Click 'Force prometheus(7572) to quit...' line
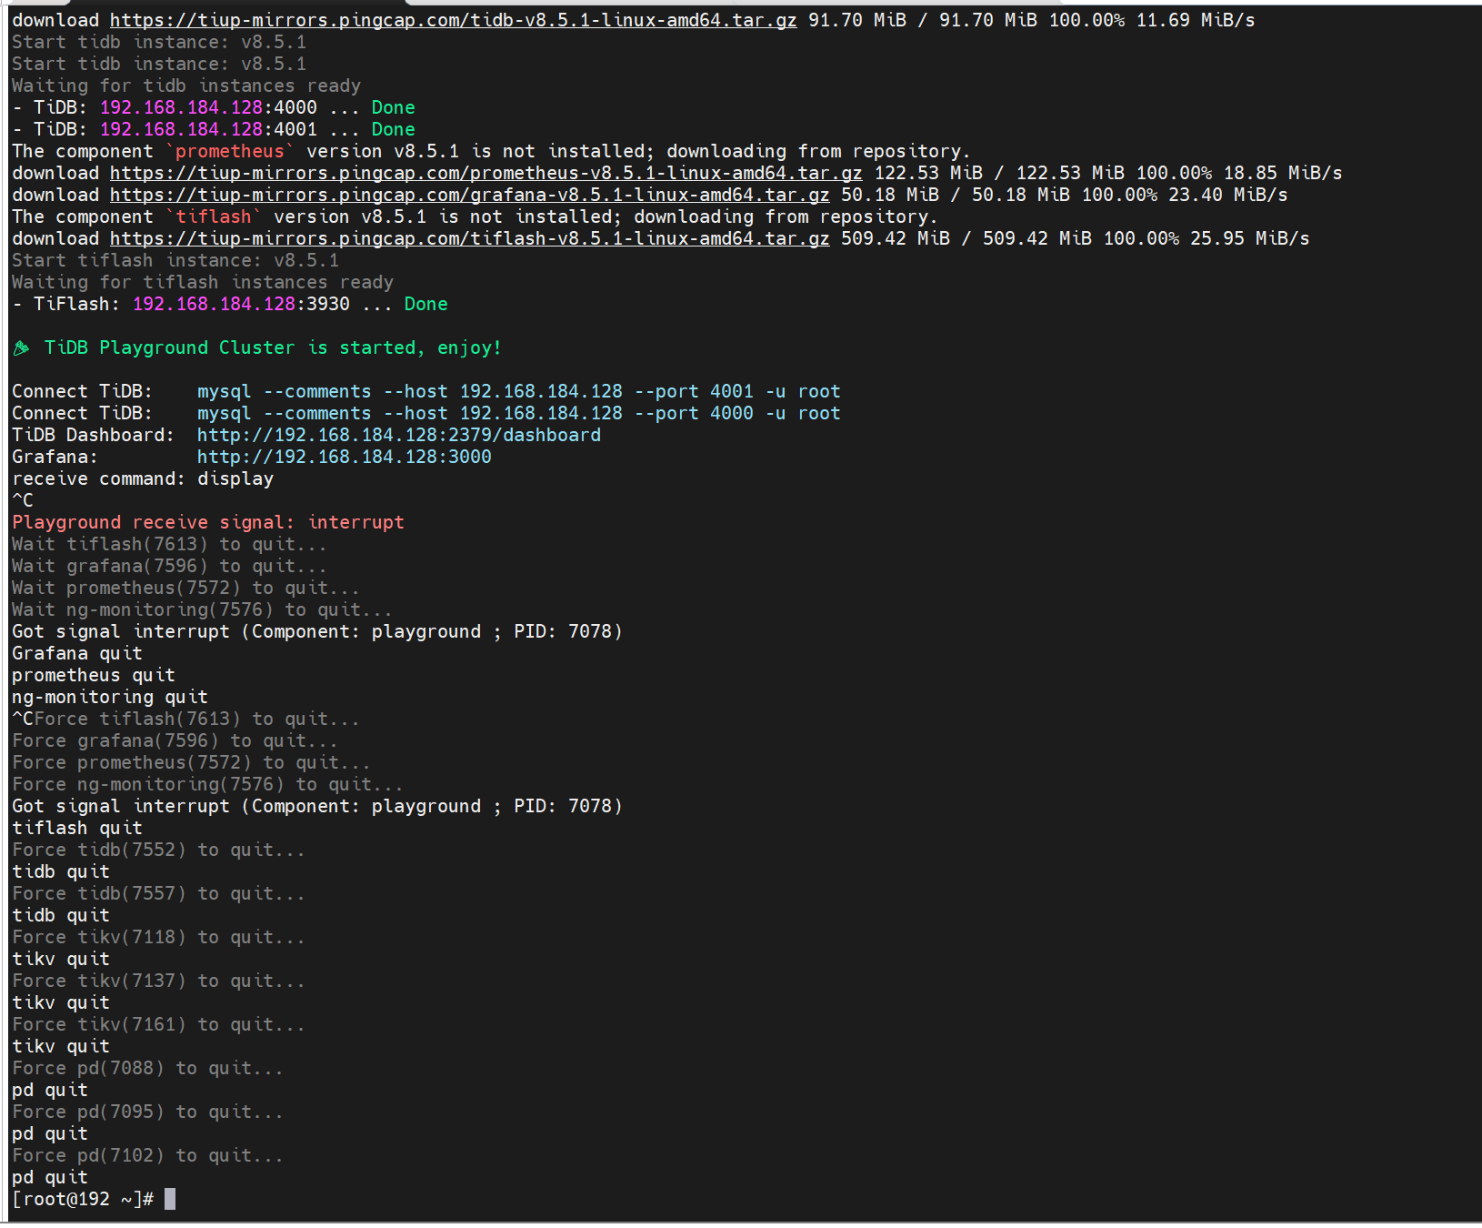This screenshot has height=1228, width=1482. point(191,762)
